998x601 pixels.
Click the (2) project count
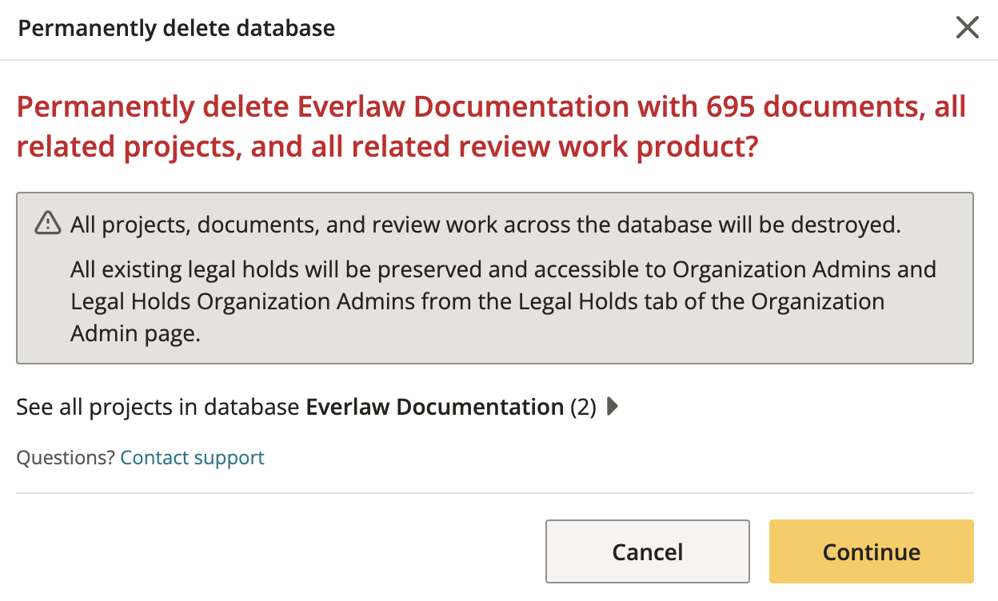click(x=583, y=408)
